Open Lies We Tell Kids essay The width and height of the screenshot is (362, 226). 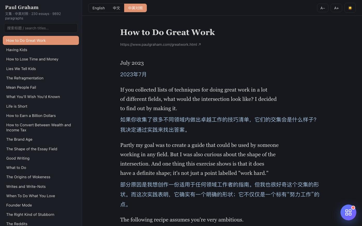coord(41,69)
